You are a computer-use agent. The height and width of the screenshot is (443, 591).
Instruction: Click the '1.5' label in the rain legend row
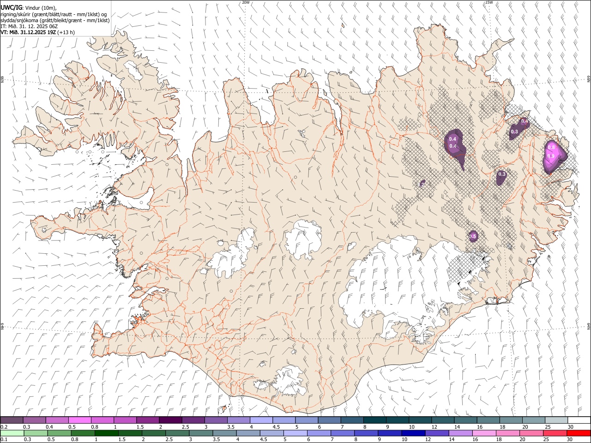coord(122,440)
